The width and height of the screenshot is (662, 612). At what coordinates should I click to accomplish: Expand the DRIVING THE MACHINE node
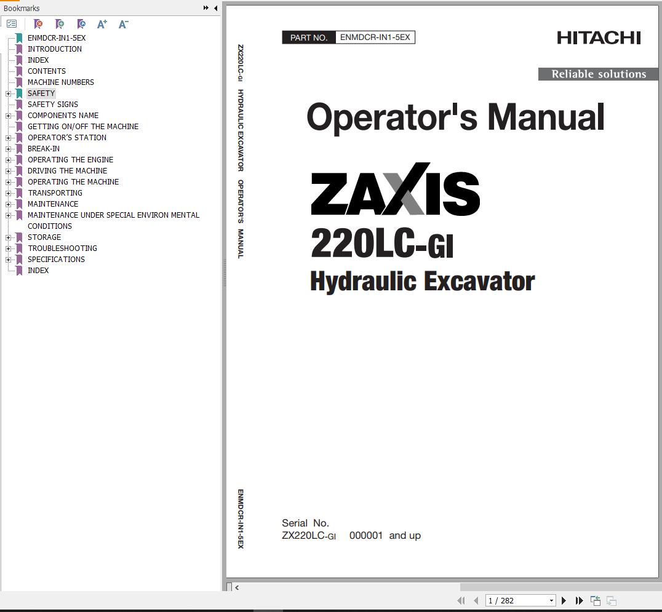click(x=8, y=171)
